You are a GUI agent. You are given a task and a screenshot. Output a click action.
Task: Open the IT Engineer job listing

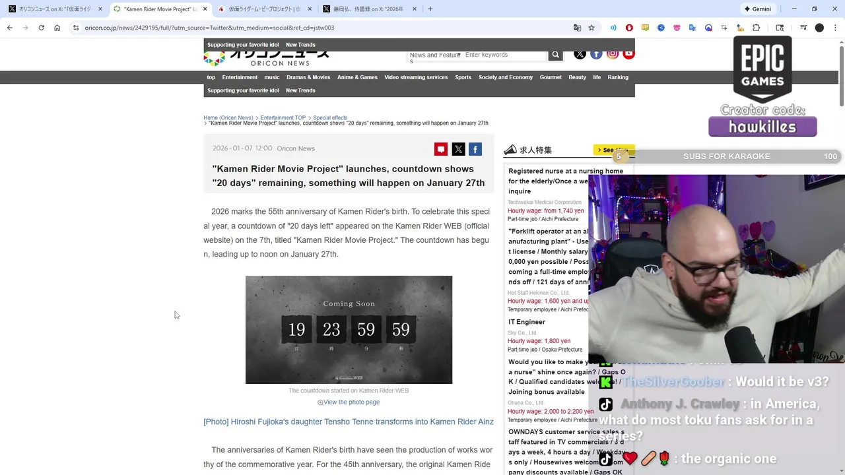point(527,322)
